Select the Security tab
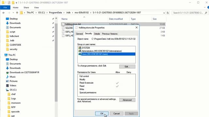Screen dimensions: 209x117 pos(88,33)
